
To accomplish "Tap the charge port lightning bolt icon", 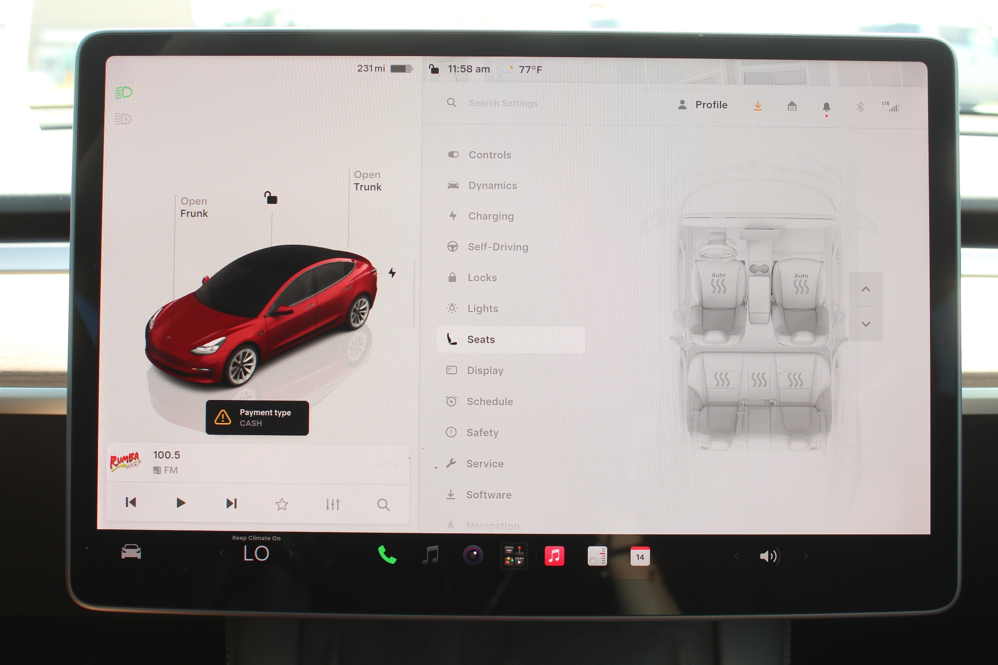I will [x=392, y=273].
